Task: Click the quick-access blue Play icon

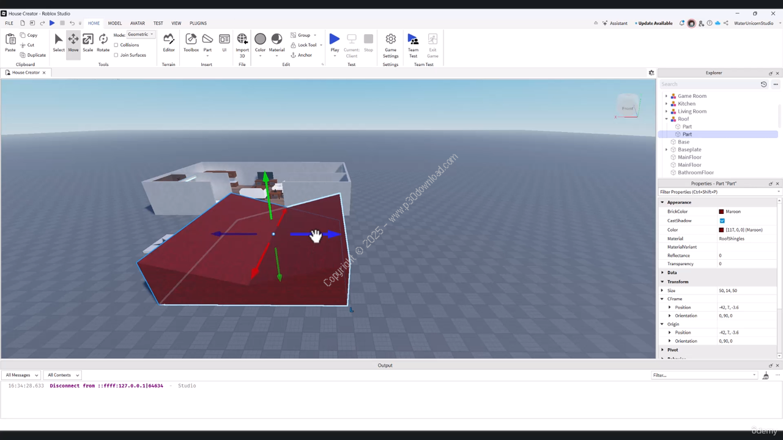Action: (52, 23)
